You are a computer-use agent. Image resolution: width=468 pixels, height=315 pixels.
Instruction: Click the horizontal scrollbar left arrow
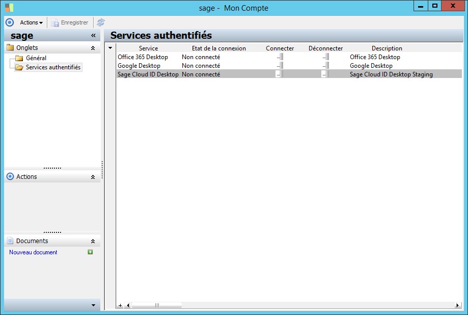[128, 305]
